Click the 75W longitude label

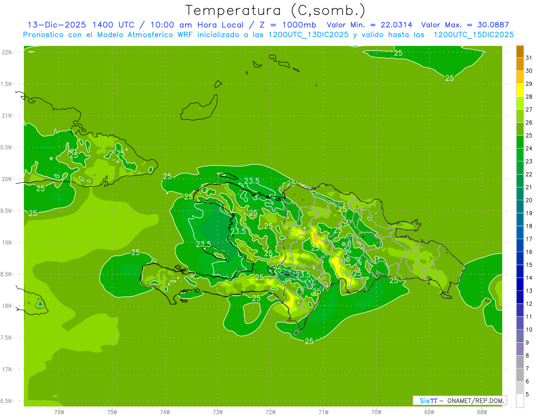click(x=112, y=412)
